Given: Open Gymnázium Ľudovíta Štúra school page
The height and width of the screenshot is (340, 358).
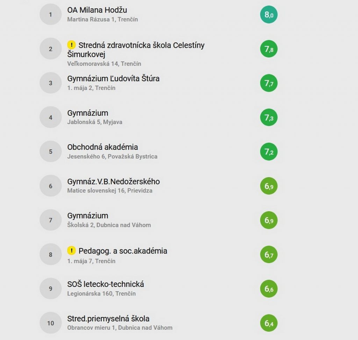Looking at the screenshot, I should (x=113, y=79).
